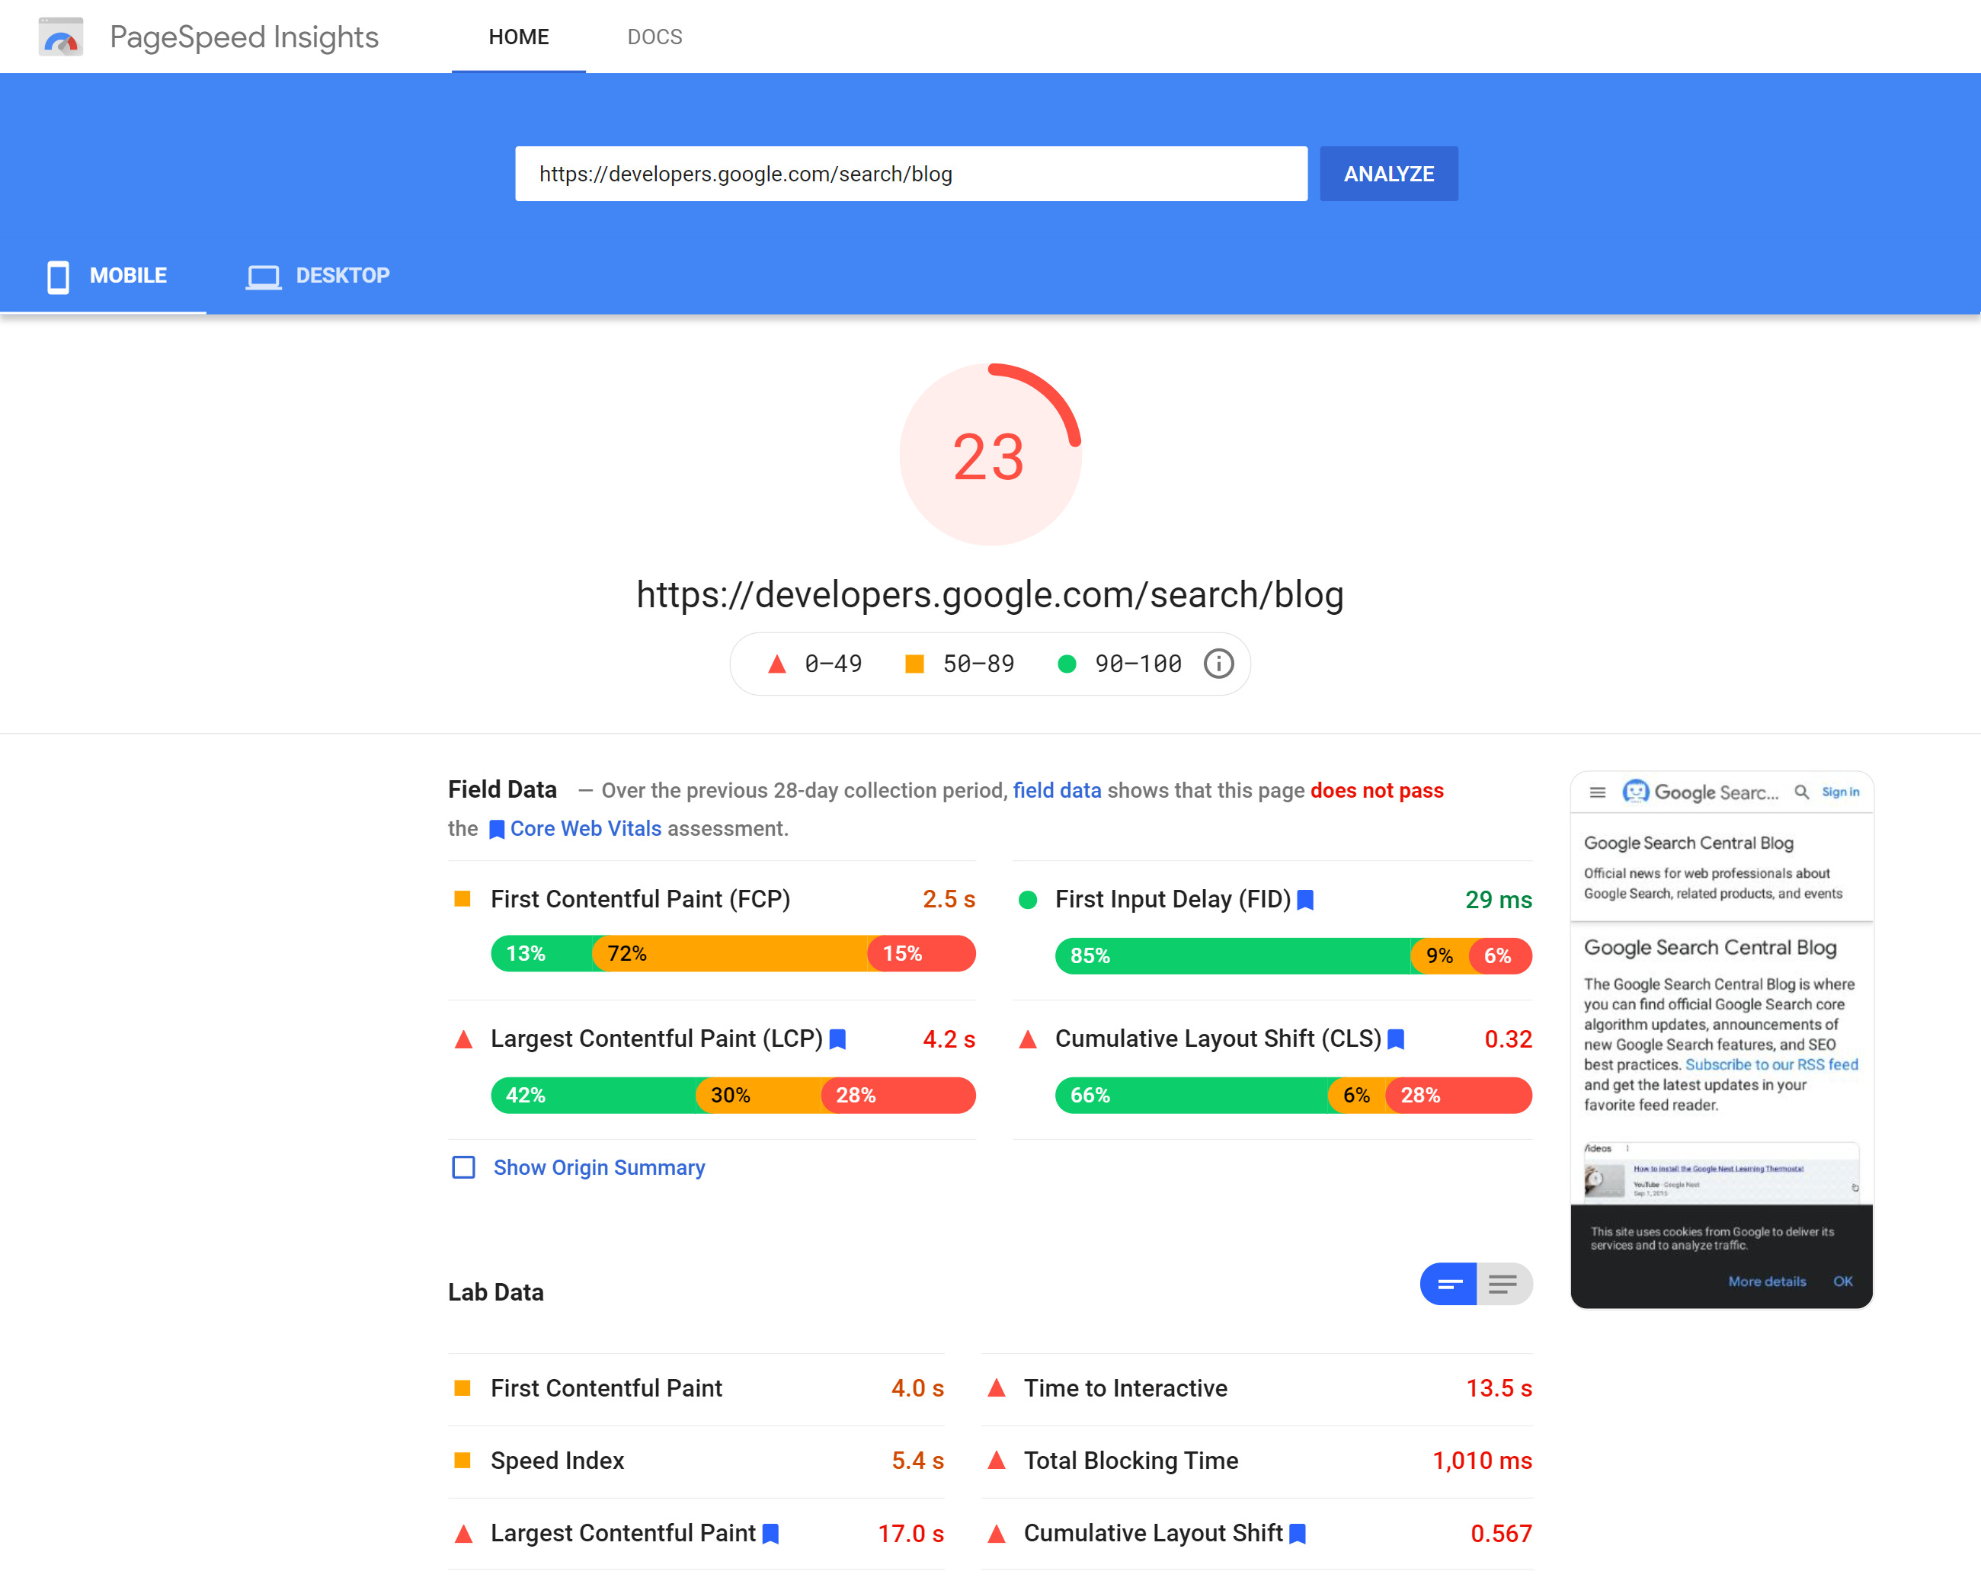The height and width of the screenshot is (1584, 1981).
Task: Click the lab Largest Contentful Paint 17.0 s value
Action: (910, 1534)
